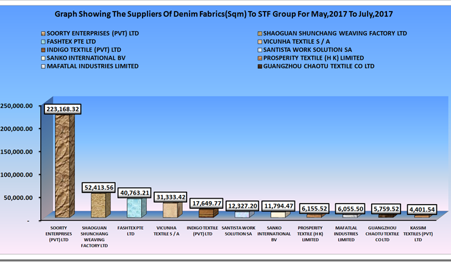Click the MAFATLAL INDUSTRIES legend swatch
451x262 pixels.
(43, 66)
